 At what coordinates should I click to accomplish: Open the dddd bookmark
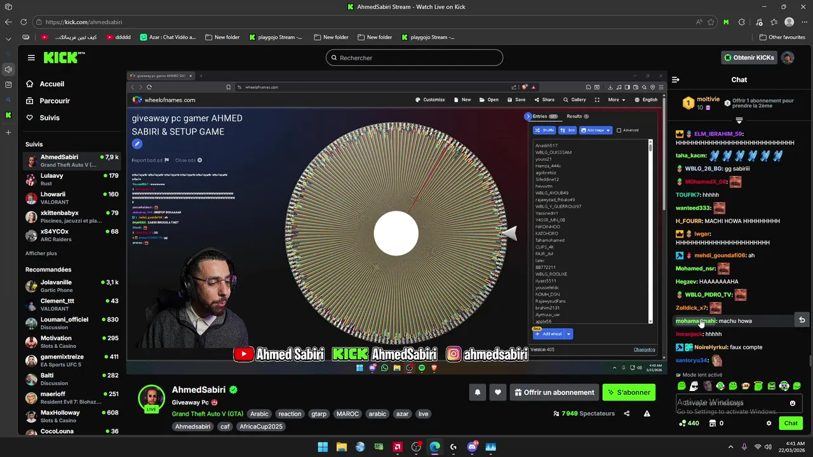118,37
